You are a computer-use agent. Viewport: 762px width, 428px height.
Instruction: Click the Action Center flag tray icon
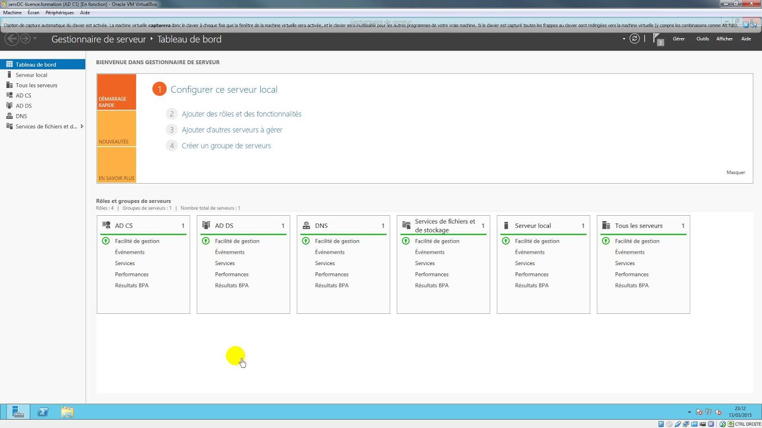click(699, 412)
